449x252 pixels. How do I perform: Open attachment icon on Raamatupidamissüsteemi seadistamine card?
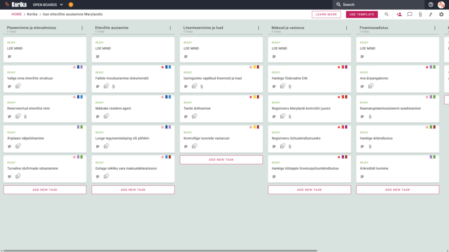pyautogui.click(x=370, y=116)
